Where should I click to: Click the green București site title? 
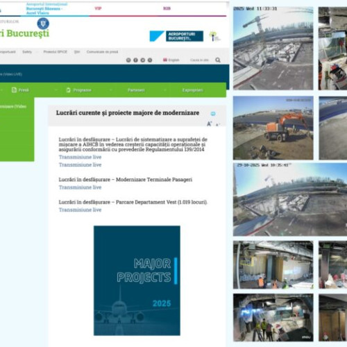pos(24,33)
